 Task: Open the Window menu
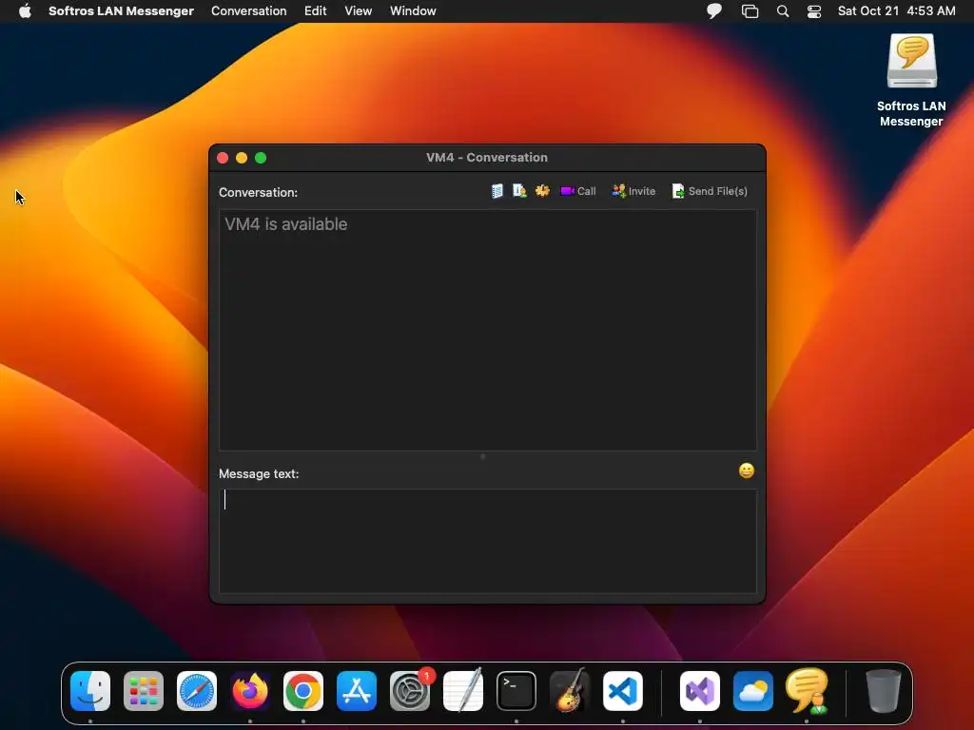point(413,11)
